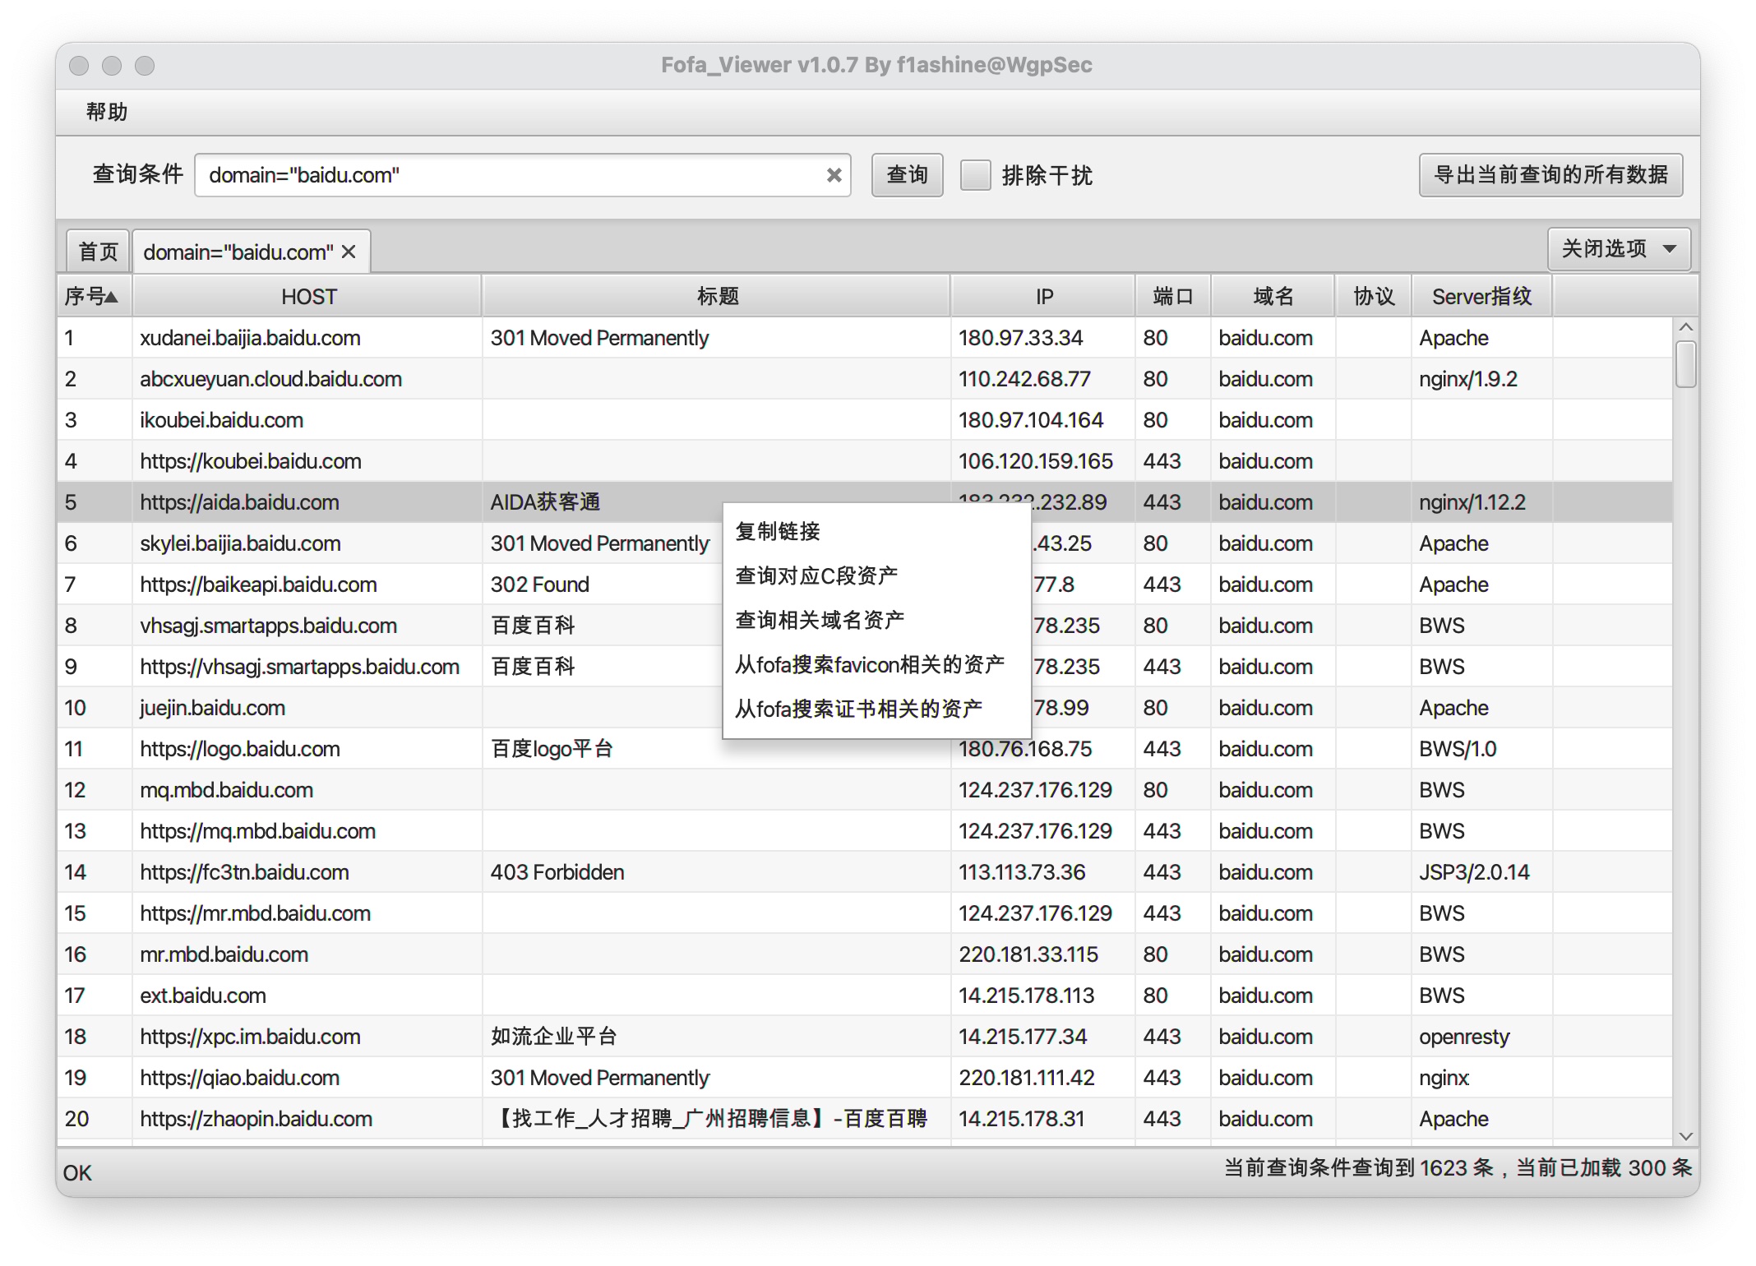Choose 查询对应C段资产 in context menu
Viewport: 1756px width, 1266px height.
(x=816, y=575)
